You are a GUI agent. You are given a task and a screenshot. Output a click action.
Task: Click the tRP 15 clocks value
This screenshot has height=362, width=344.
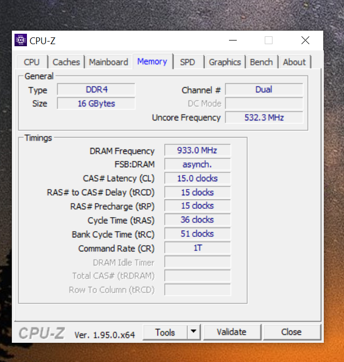[x=197, y=206]
